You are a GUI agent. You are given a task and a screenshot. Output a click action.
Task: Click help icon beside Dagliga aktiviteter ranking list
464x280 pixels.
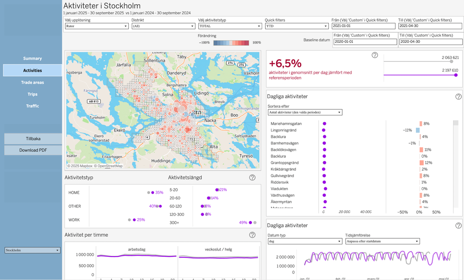tap(458, 96)
